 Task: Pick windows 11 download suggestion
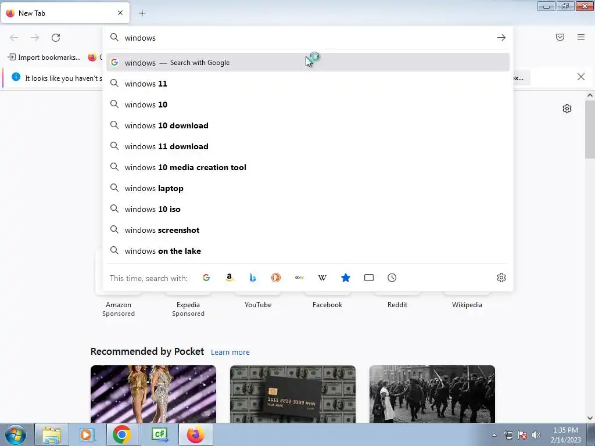click(x=308, y=146)
